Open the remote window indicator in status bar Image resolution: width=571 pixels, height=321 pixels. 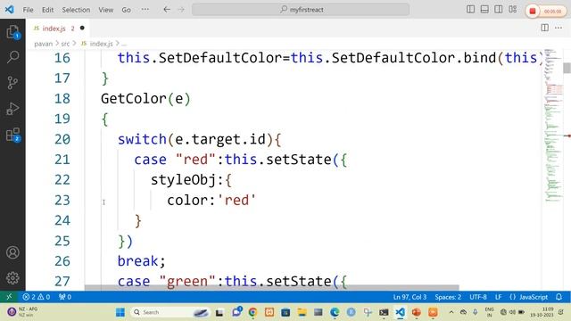click(9, 297)
